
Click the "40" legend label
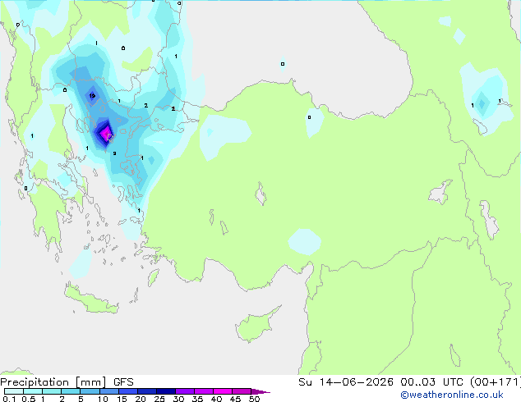(216, 399)
